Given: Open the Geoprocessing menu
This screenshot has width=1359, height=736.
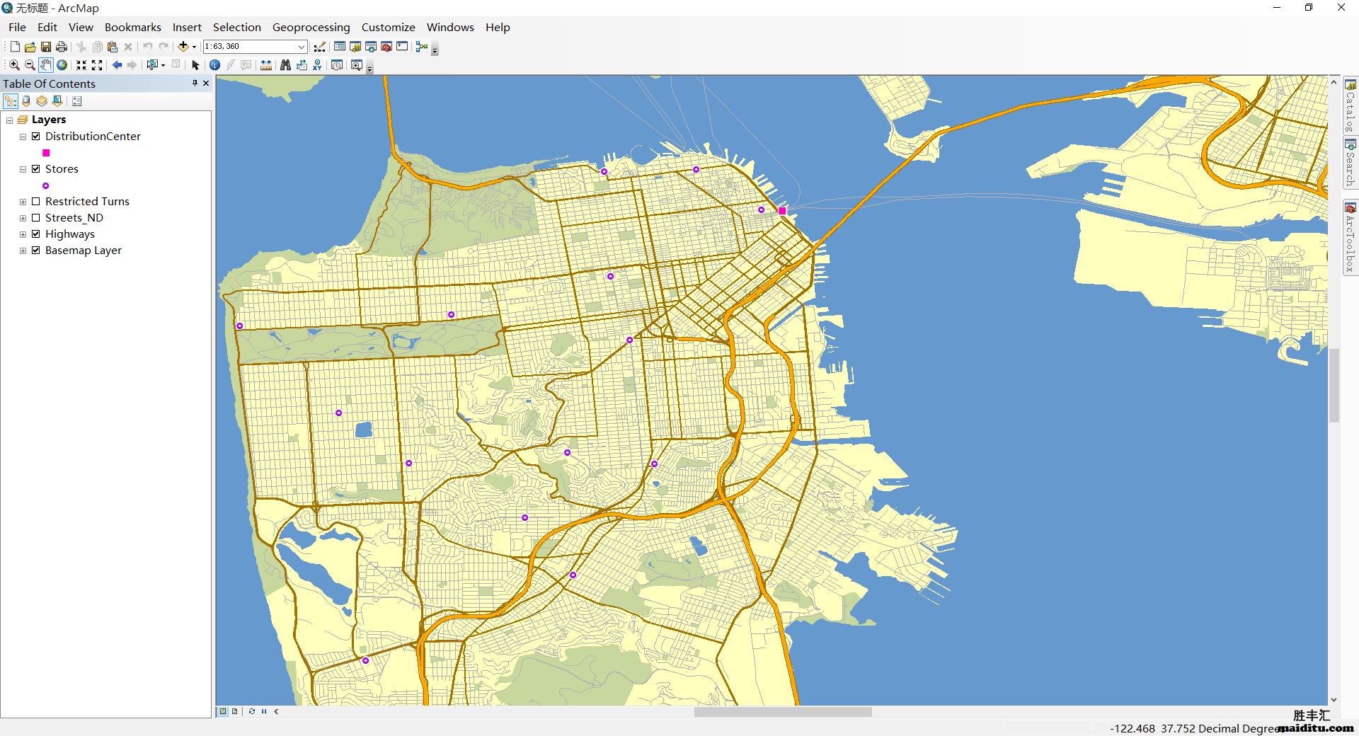Looking at the screenshot, I should click(311, 27).
